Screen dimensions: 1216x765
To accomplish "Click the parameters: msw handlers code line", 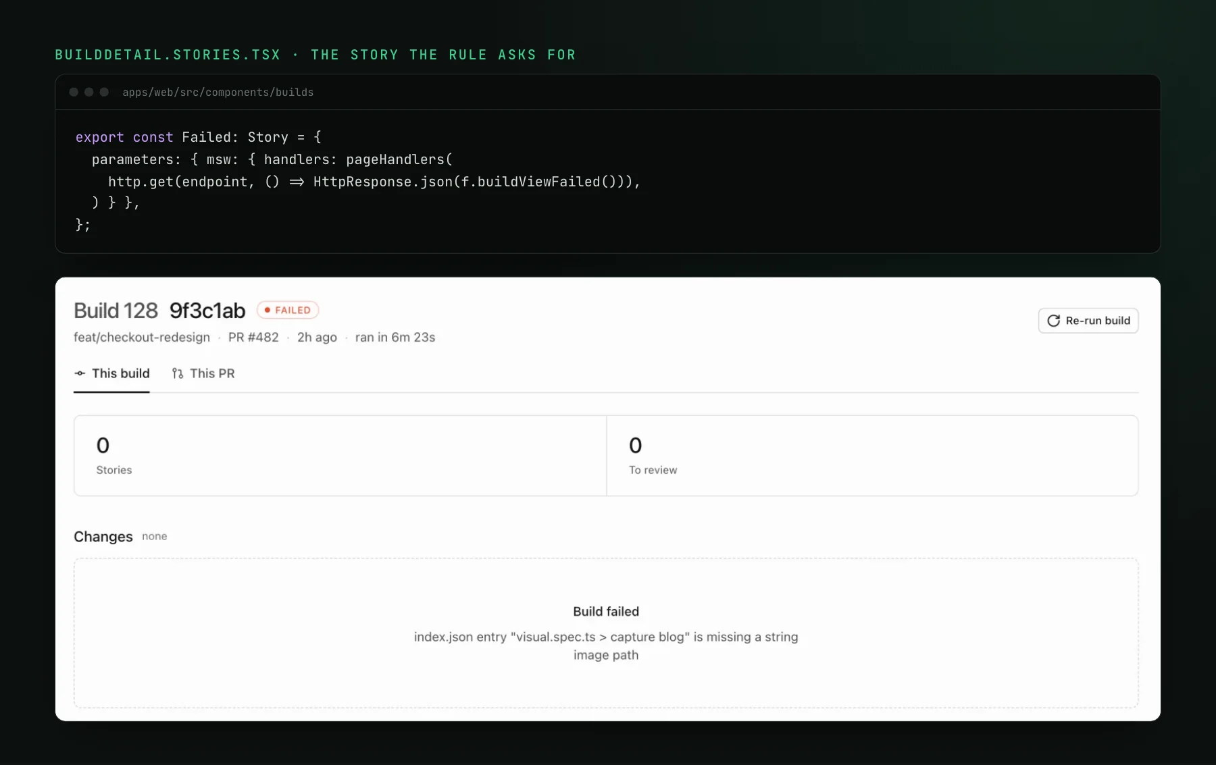I will tap(272, 159).
